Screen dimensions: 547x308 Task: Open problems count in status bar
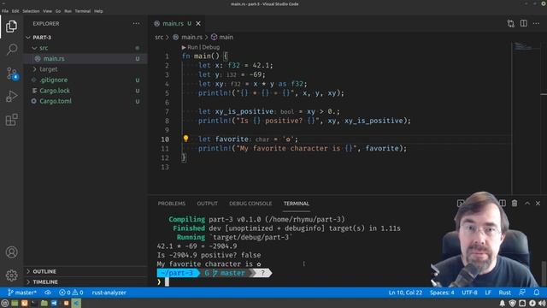coord(71,293)
